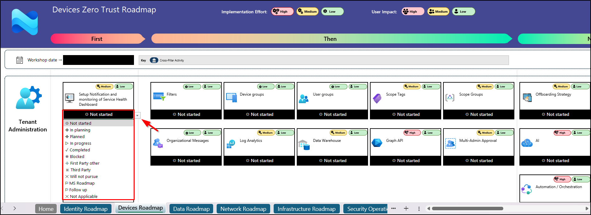This screenshot has height=215, width=591.
Task: Click the workshop date calendar icon
Action: pos(20,60)
